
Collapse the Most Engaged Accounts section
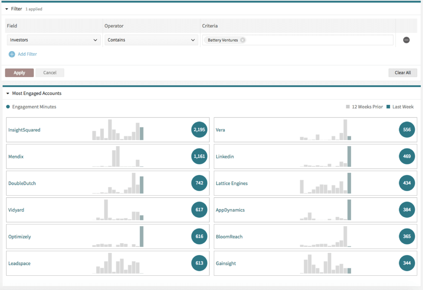pyautogui.click(x=7, y=93)
